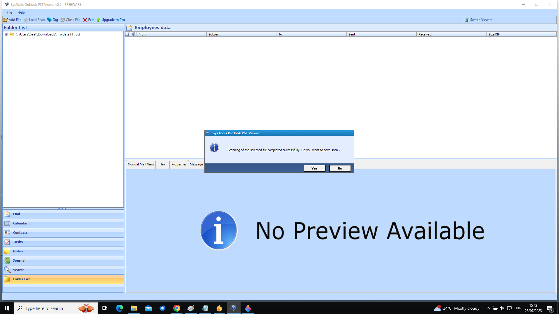This screenshot has height=314, width=559.
Task: Open the Search navigation pane
Action: tap(63, 270)
